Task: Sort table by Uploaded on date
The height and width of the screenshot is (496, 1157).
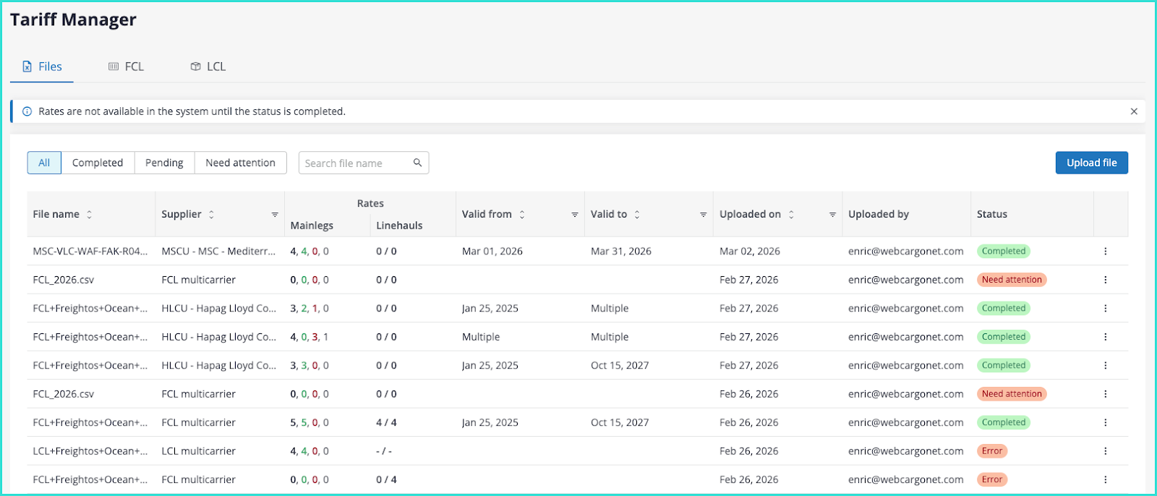Action: pos(791,215)
